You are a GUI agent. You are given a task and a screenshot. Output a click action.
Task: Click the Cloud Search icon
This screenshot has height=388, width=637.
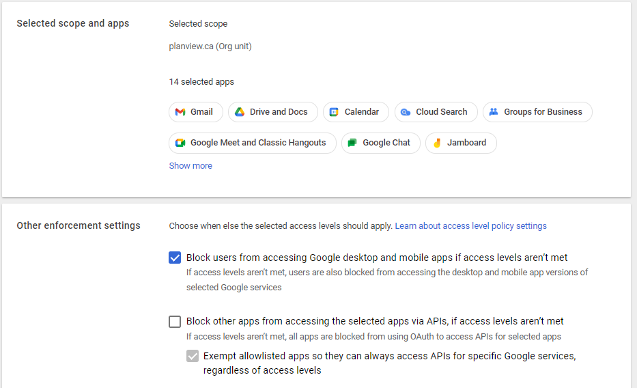tap(406, 112)
